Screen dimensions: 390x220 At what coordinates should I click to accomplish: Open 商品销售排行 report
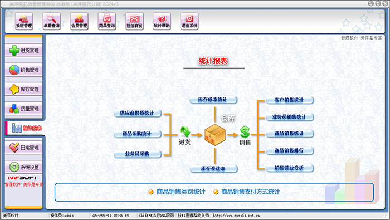[290, 150]
